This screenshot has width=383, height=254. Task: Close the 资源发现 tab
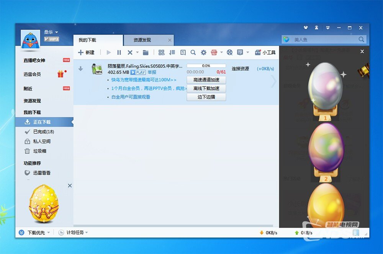pyautogui.click(x=170, y=40)
